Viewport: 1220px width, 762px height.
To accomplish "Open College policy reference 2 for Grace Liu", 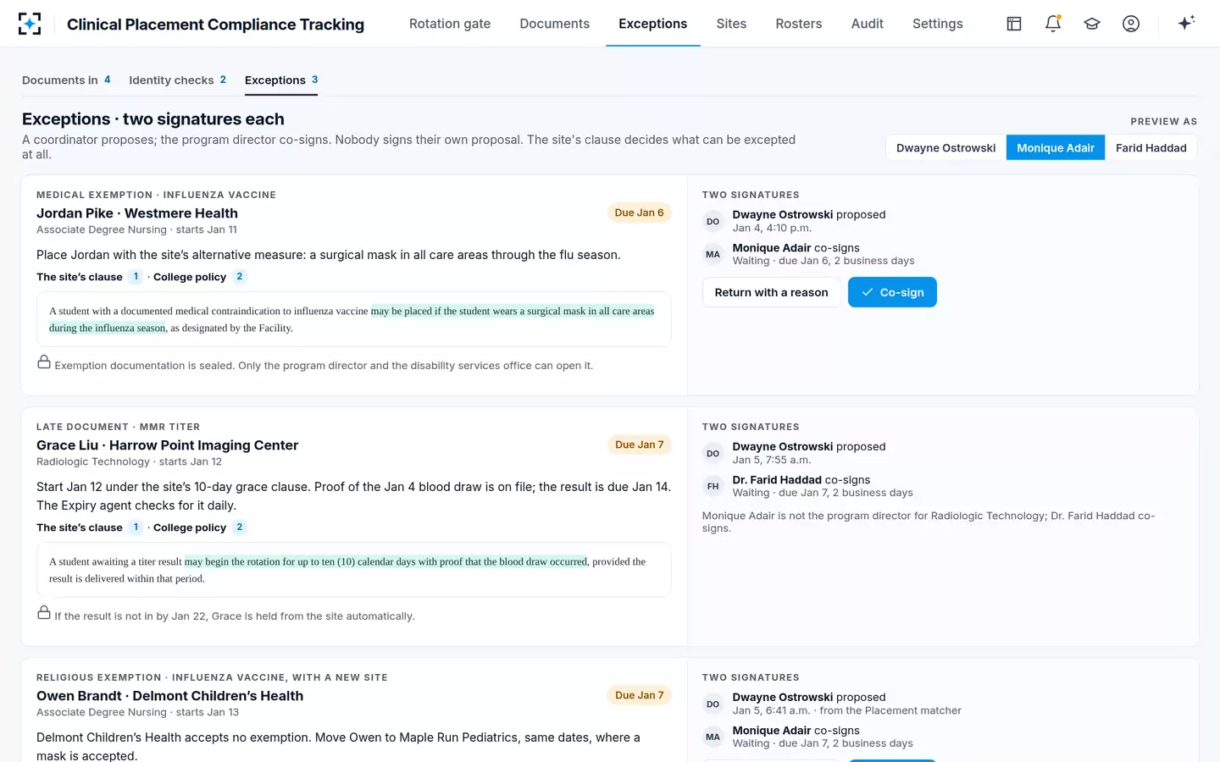I will 240,527.
